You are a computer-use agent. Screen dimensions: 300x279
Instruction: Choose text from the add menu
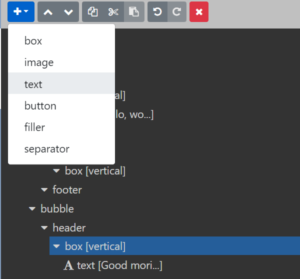[x=61, y=84]
